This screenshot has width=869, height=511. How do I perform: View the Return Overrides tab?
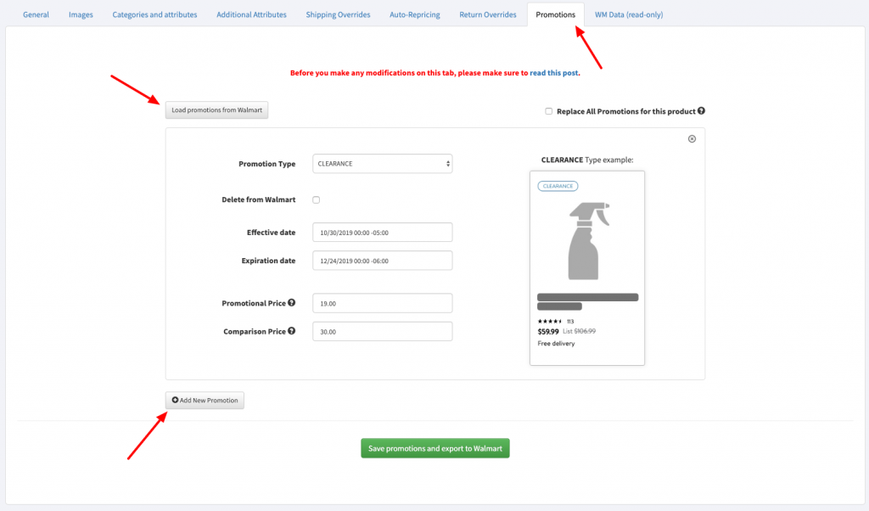(x=488, y=14)
